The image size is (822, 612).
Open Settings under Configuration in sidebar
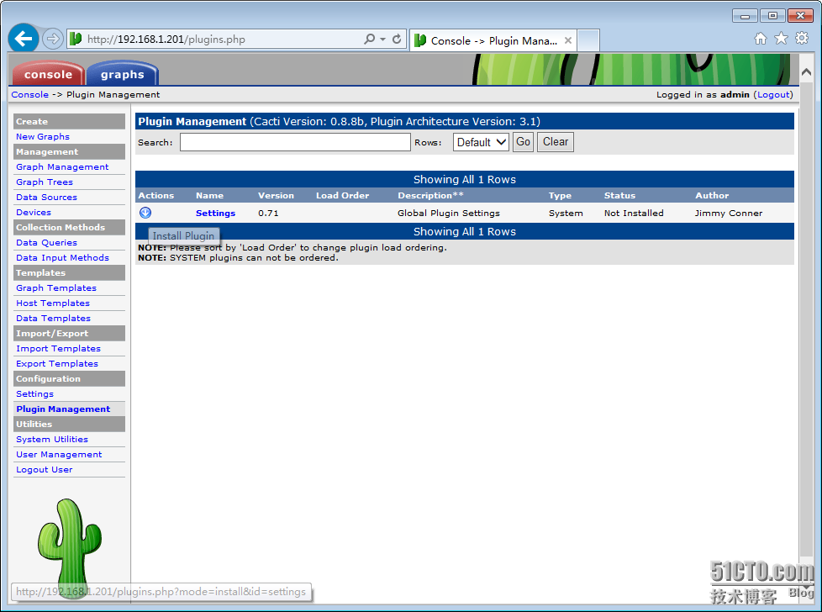click(34, 393)
